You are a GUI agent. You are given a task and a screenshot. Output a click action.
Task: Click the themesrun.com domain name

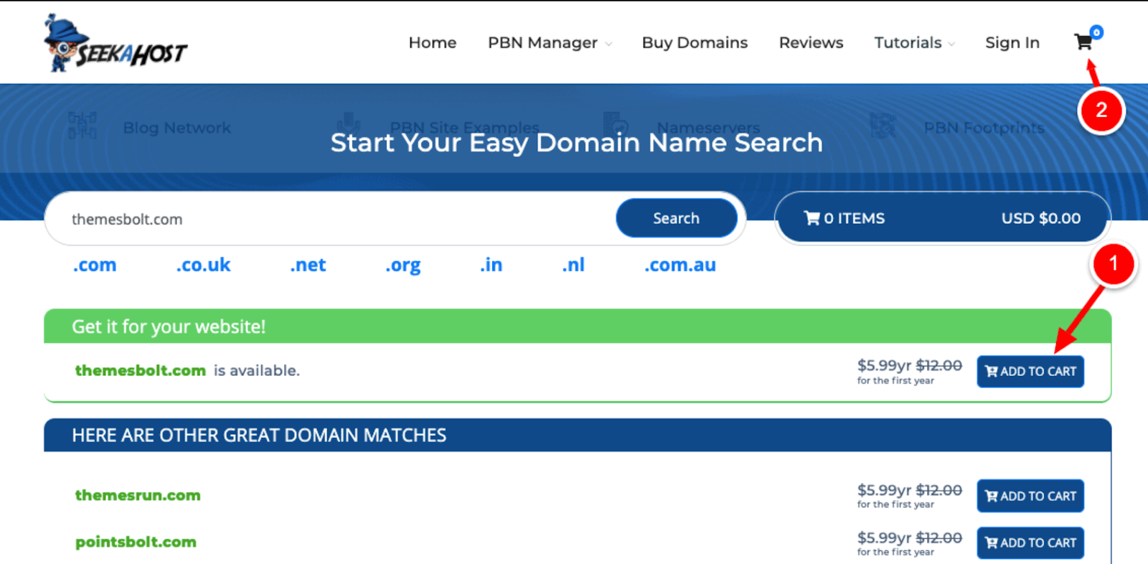(x=138, y=495)
